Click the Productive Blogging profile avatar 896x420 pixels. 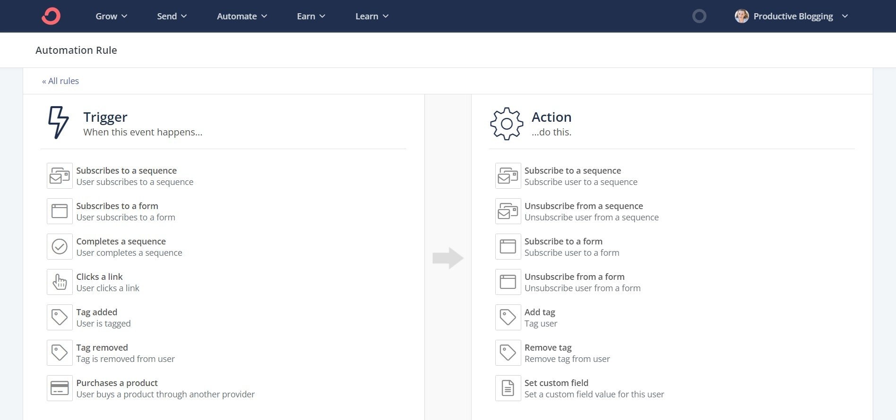tap(741, 16)
